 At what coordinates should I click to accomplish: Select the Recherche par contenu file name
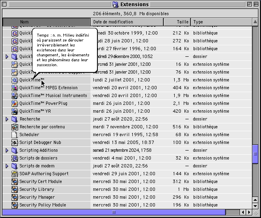(42, 127)
